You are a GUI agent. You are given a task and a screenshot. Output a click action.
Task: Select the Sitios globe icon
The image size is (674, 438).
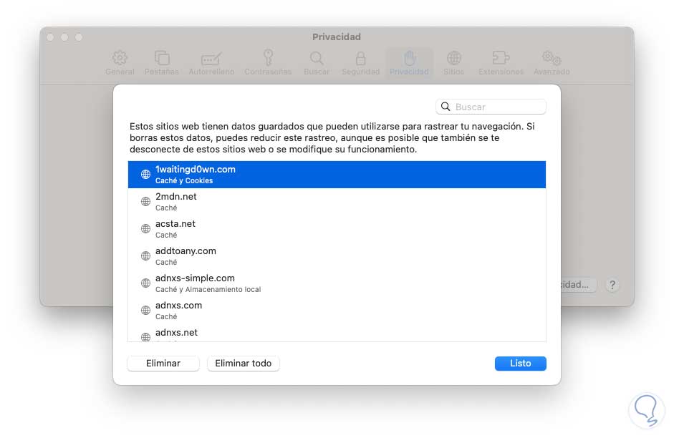click(x=453, y=59)
